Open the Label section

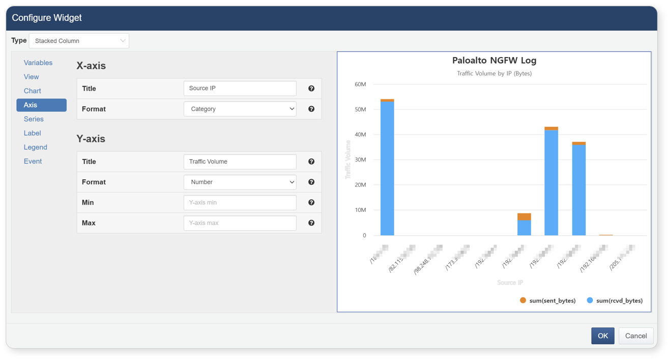[32, 133]
